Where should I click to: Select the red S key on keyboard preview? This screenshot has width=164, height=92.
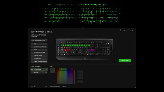coord(67,50)
